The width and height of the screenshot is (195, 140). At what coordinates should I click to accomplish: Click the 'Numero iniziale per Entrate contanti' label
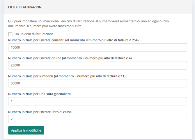tap(36, 40)
